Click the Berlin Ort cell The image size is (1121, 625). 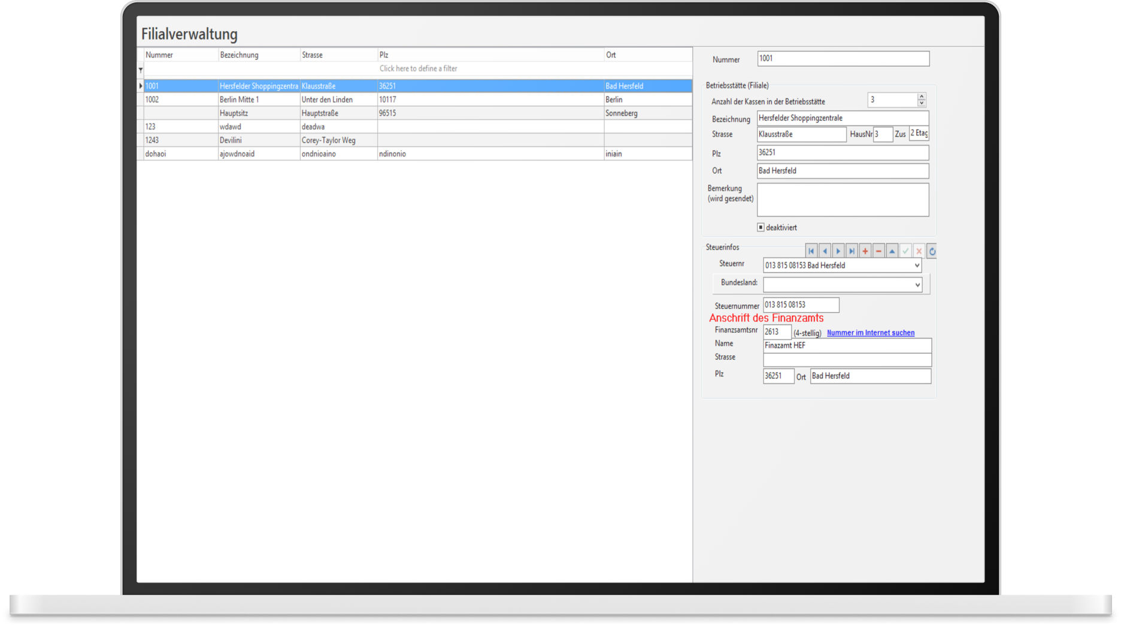[648, 100]
